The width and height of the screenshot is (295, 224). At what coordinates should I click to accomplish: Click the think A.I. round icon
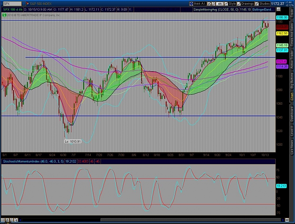click(x=191, y=4)
